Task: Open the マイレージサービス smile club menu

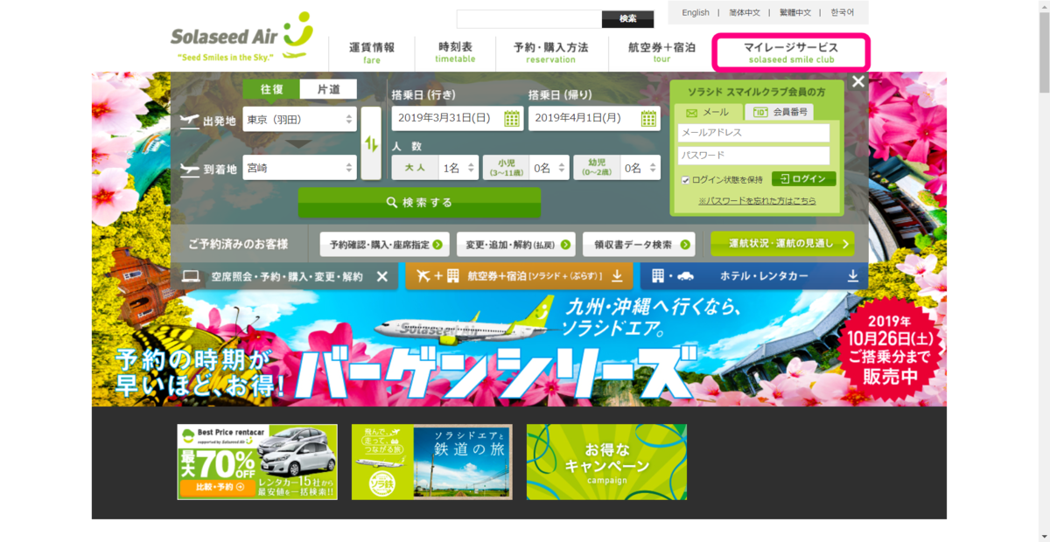Action: [791, 52]
